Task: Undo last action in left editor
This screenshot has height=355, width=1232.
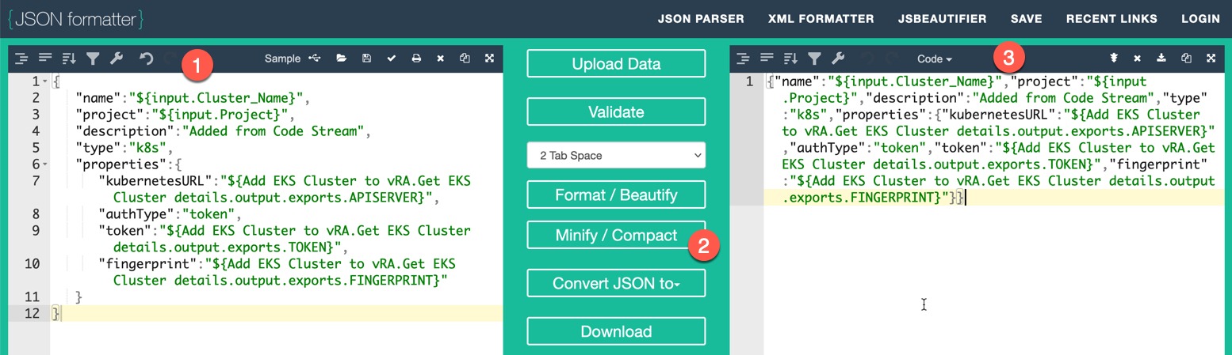Action: coord(146,58)
